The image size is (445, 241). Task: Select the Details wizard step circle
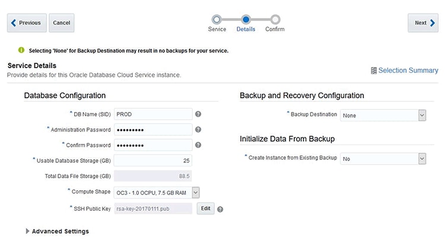pos(246,20)
